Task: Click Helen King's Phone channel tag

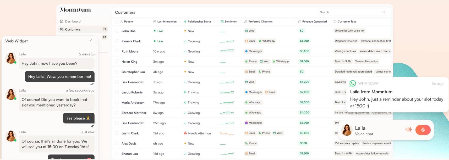Action: 251,61
